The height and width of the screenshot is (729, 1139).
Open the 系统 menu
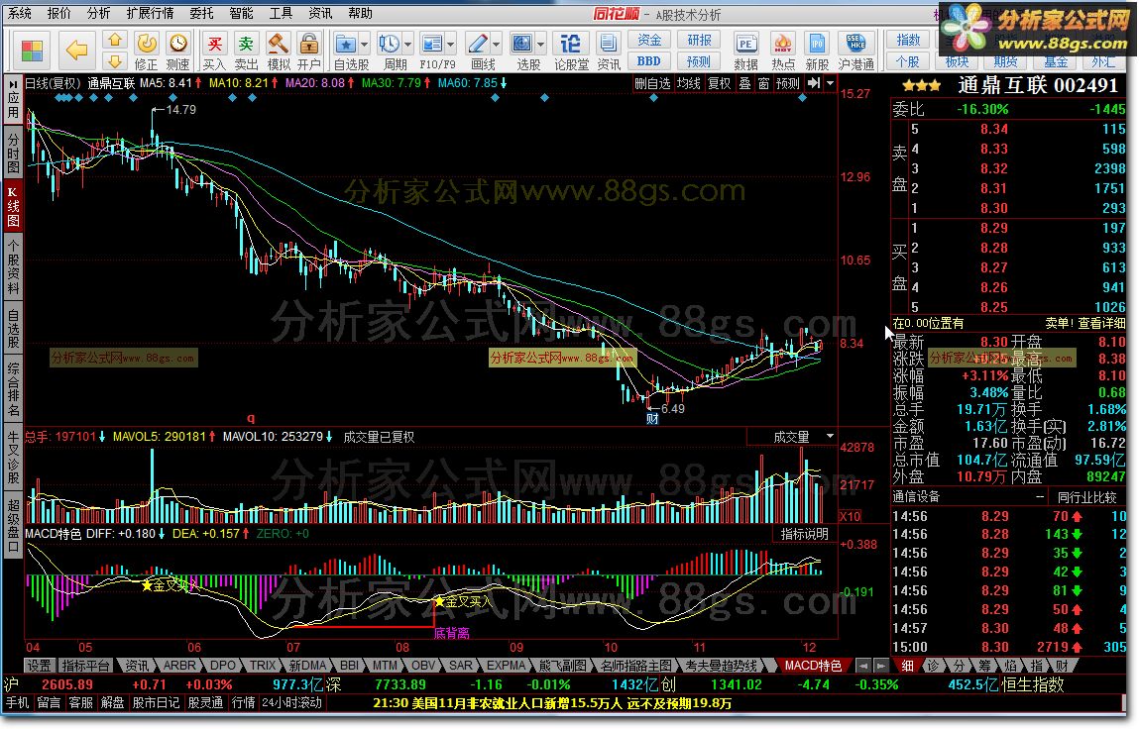click(20, 13)
